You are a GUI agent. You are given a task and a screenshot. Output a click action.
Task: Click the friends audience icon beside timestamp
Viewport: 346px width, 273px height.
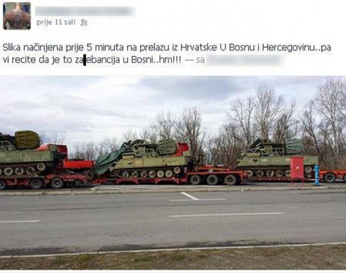[84, 22]
